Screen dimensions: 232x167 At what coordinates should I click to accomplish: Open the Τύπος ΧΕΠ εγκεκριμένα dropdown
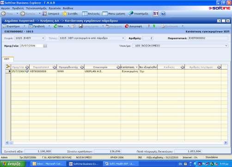click(x=123, y=38)
